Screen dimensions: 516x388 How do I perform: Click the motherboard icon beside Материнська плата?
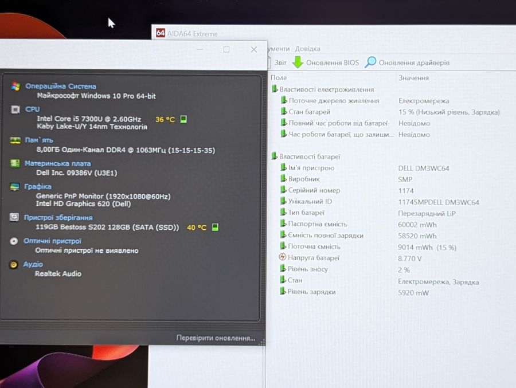tap(14, 163)
